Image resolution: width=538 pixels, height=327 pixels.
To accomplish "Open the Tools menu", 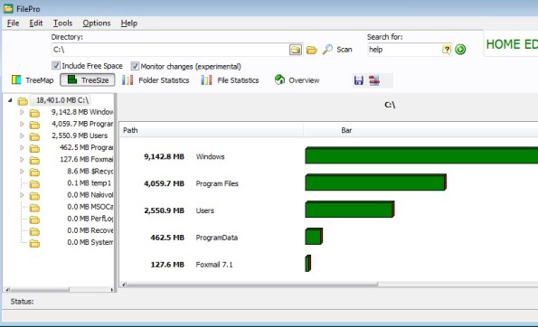I will pos(62,23).
